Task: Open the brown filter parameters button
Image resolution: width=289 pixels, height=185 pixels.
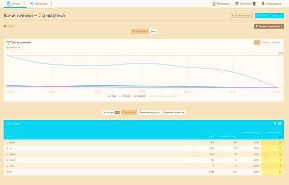Action: click(269, 26)
